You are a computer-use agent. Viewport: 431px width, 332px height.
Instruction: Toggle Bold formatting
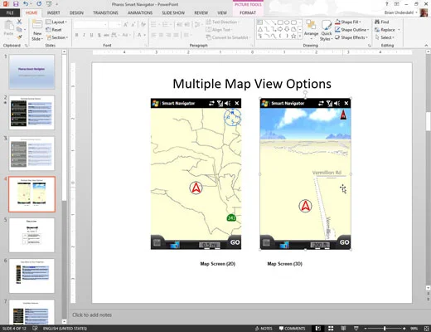coord(76,35)
